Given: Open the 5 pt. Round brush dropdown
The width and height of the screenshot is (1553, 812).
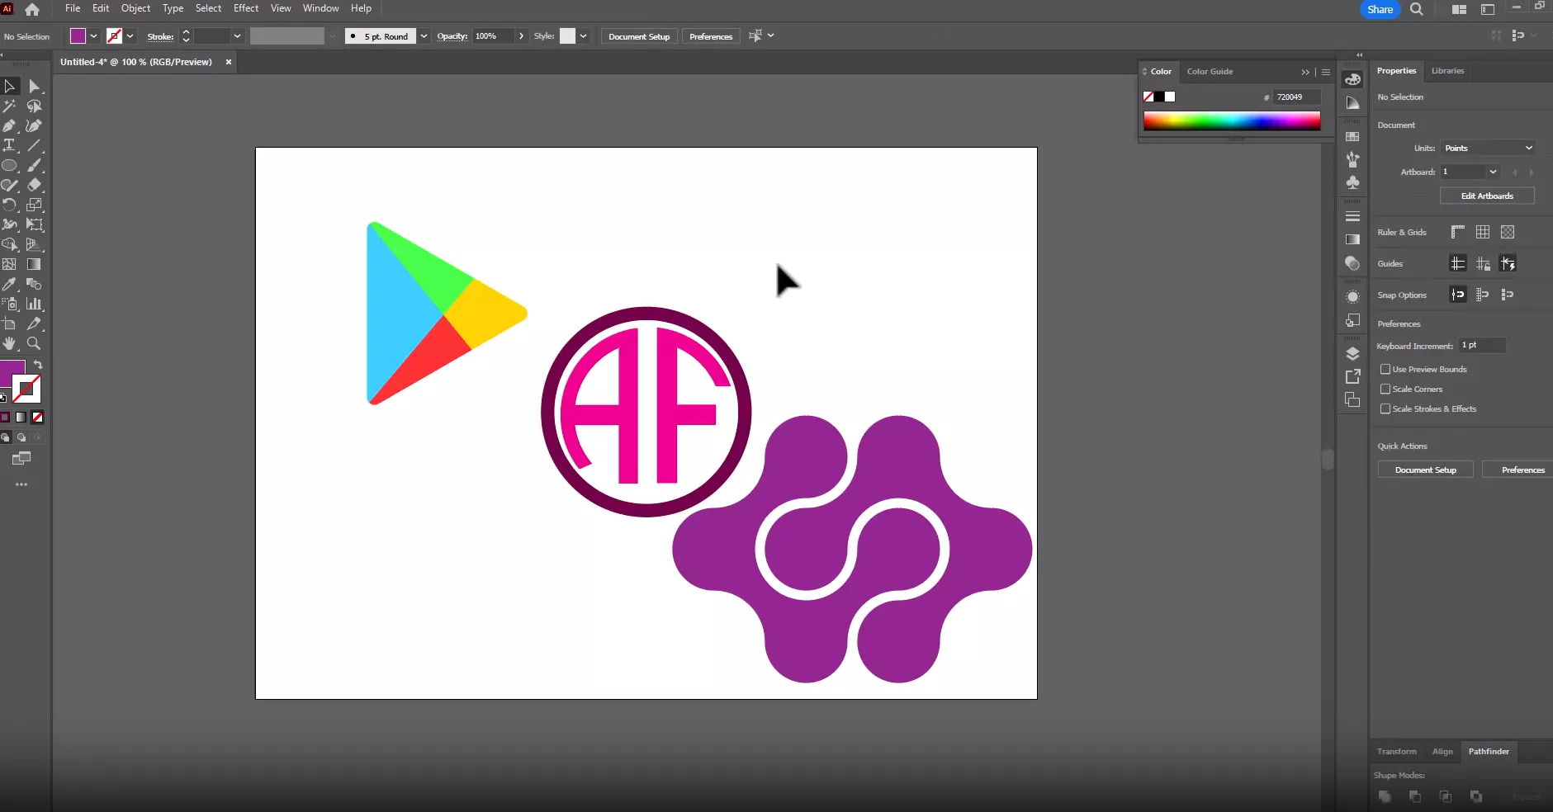Looking at the screenshot, I should [x=424, y=36].
